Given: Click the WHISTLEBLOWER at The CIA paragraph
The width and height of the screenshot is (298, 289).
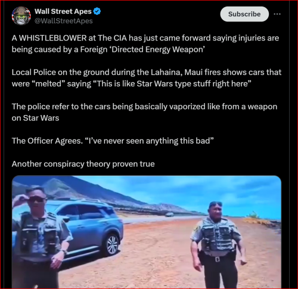Looking at the screenshot, I should click(x=145, y=43).
